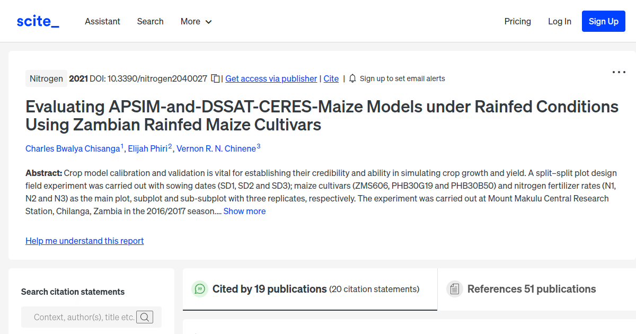Copy the DOI using the copy icon
Image resolution: width=636 pixels, height=334 pixels.
pyautogui.click(x=215, y=78)
